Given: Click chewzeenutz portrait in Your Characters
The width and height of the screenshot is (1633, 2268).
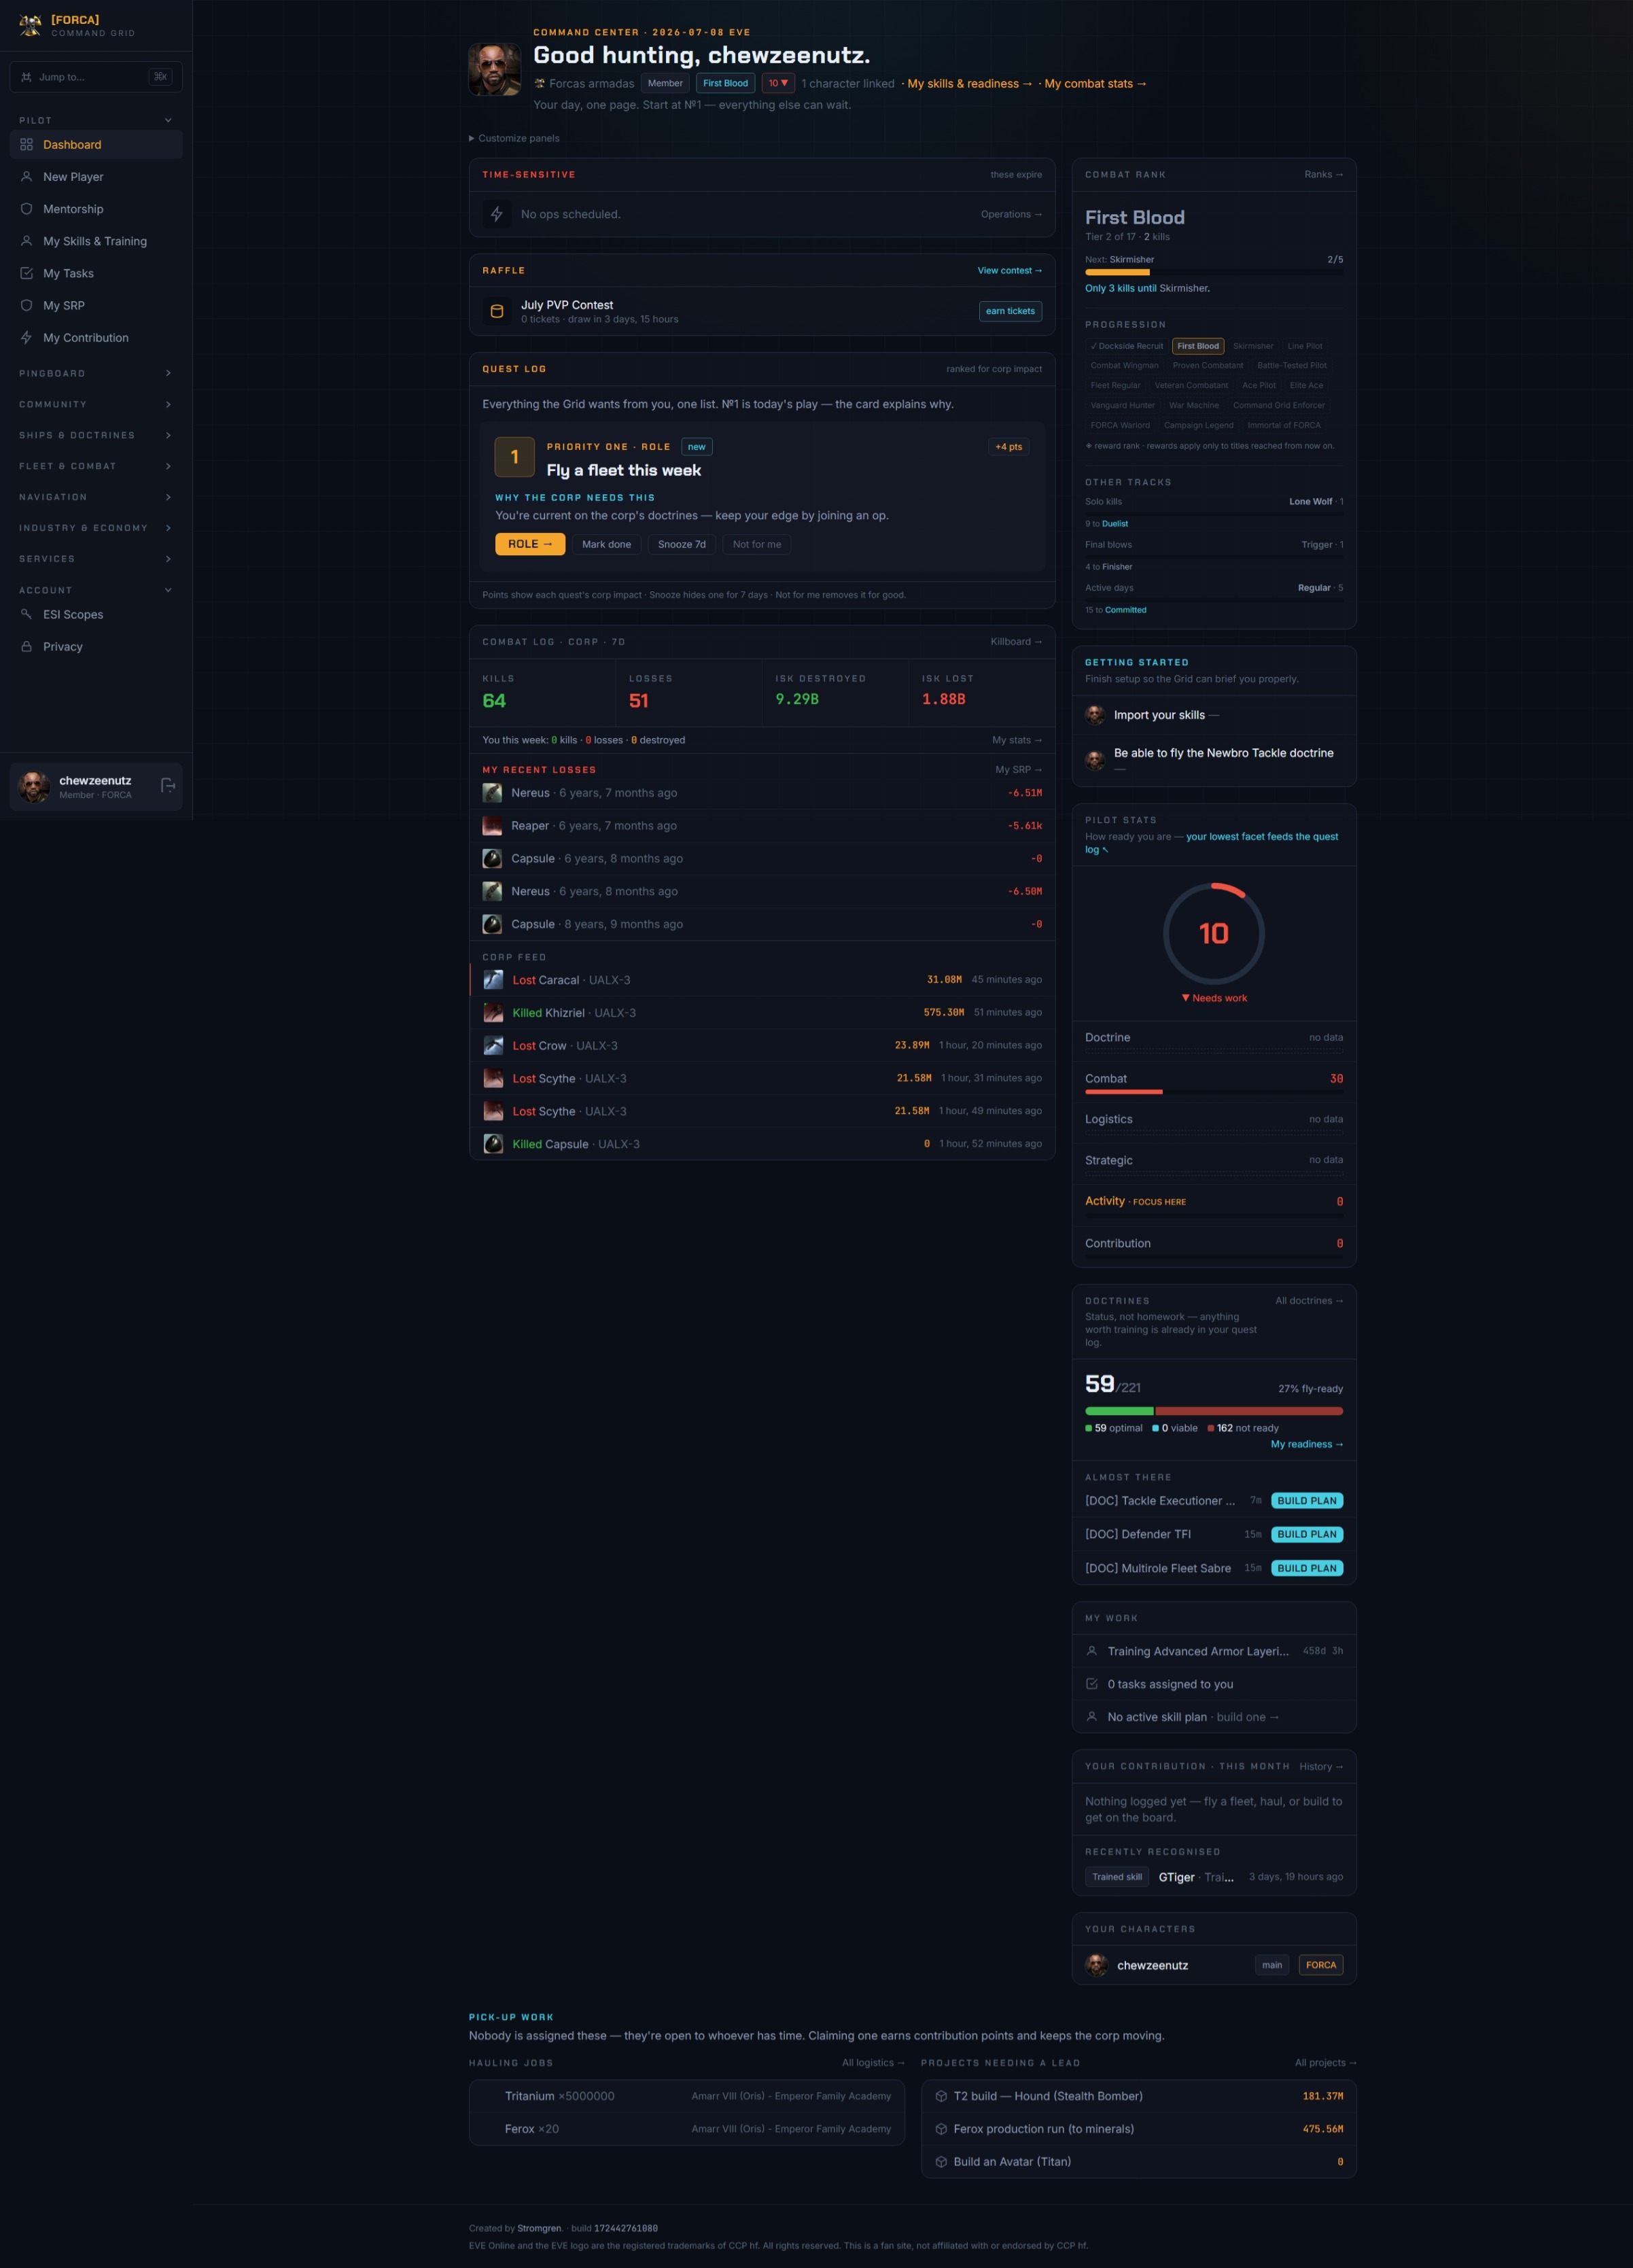Looking at the screenshot, I should pos(1097,1965).
